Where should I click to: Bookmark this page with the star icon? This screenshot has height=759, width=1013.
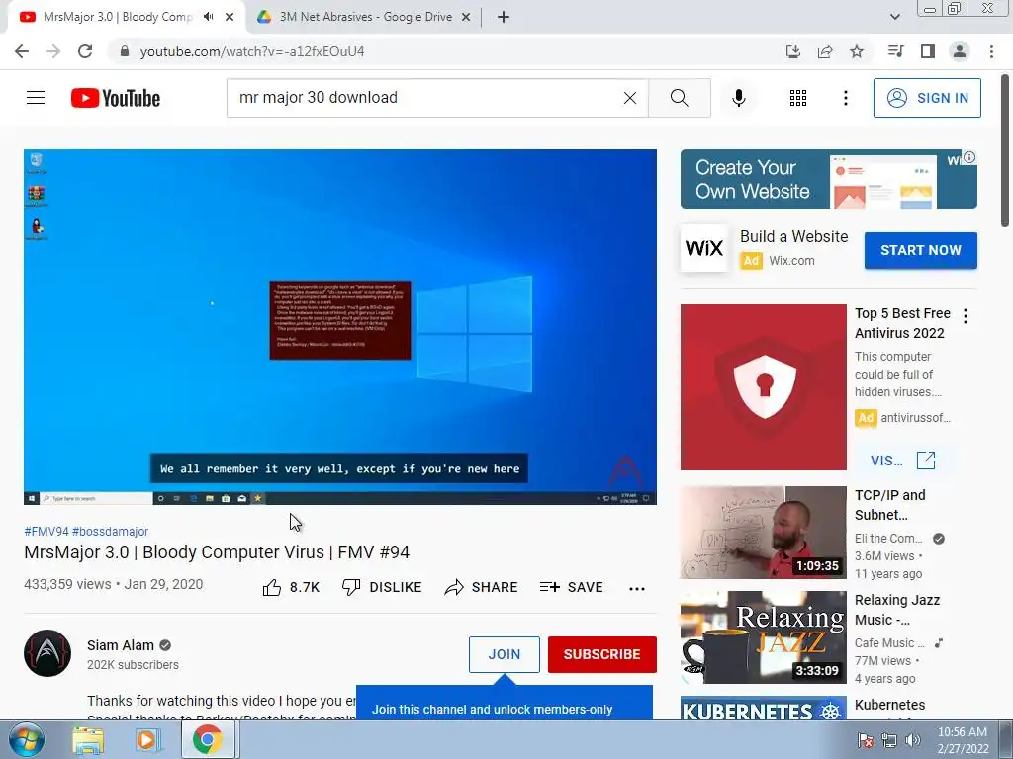coord(857,51)
